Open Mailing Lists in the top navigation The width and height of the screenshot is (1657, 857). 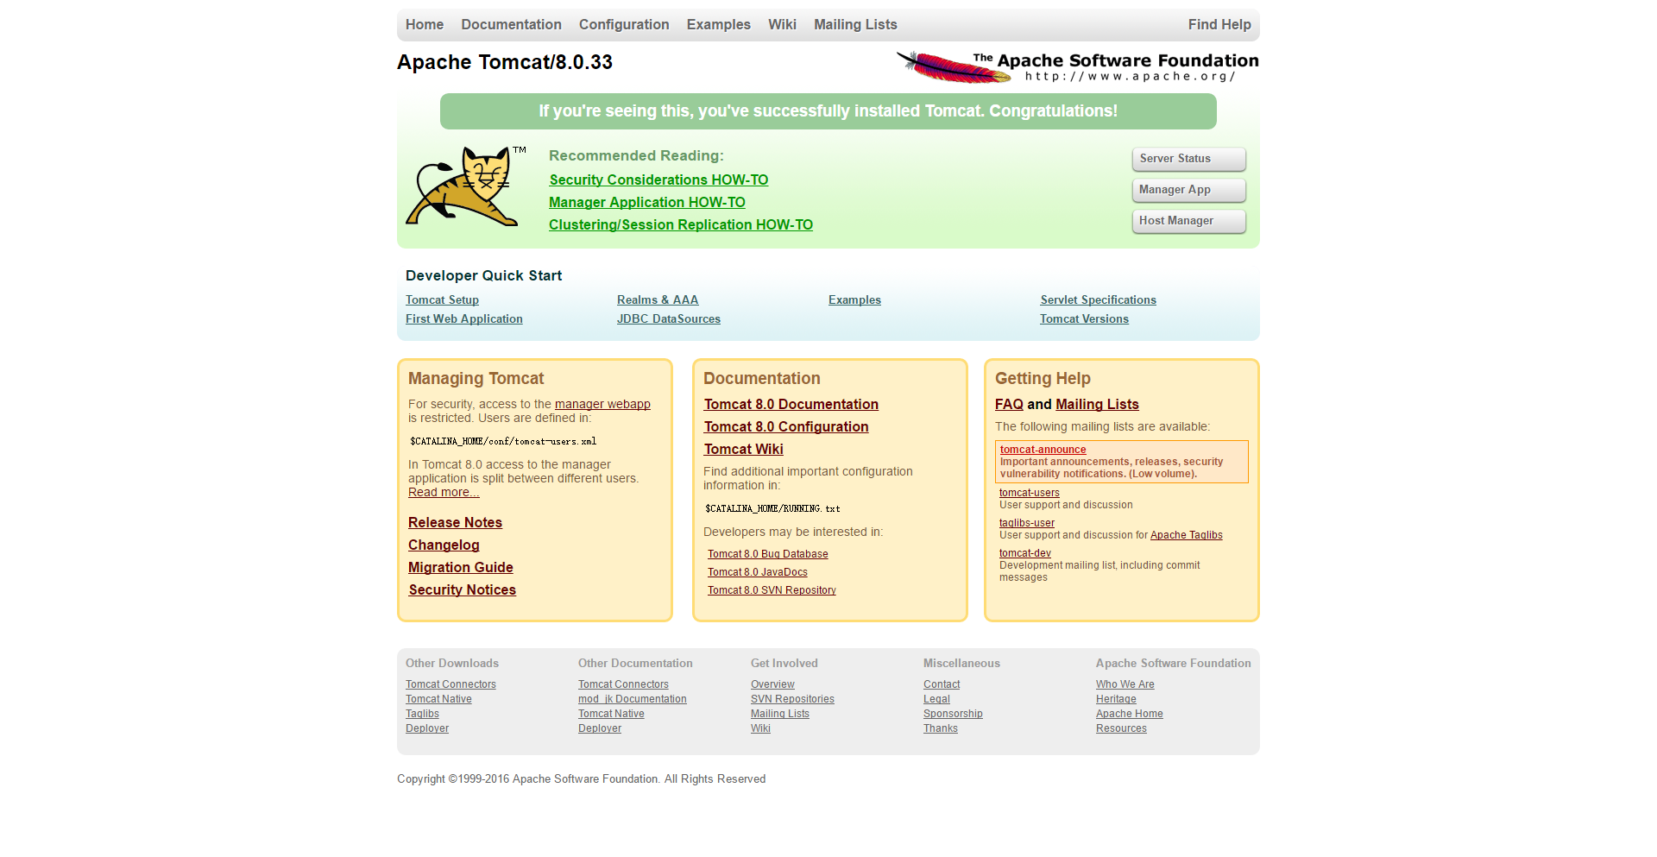click(x=855, y=25)
